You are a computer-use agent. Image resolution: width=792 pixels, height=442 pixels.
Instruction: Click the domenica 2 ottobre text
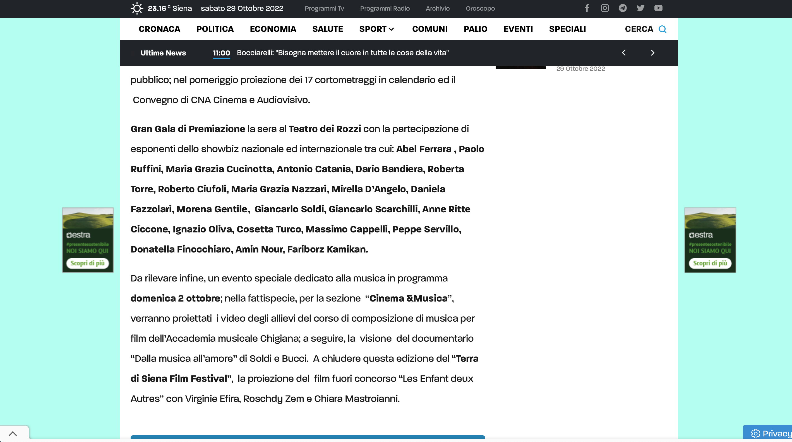tap(175, 298)
